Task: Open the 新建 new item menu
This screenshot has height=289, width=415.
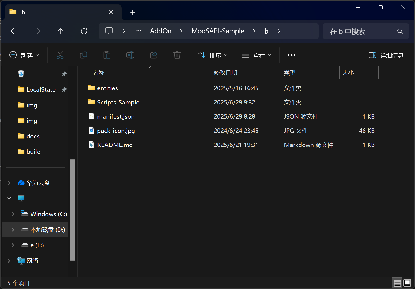Action: (24, 55)
